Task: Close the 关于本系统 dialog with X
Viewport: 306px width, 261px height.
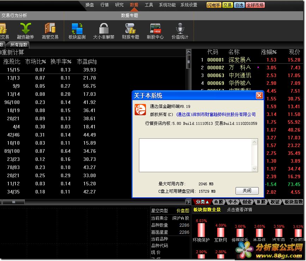Action: pyautogui.click(x=259, y=95)
